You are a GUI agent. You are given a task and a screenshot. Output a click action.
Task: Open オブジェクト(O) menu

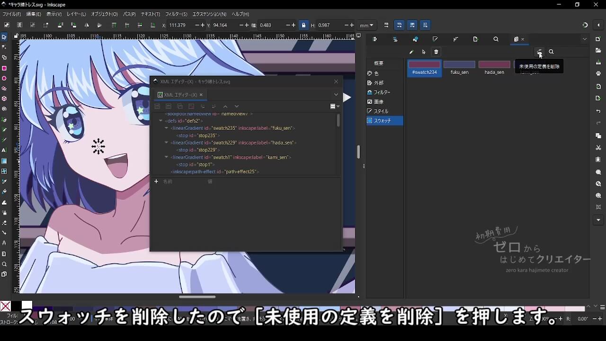(104, 14)
